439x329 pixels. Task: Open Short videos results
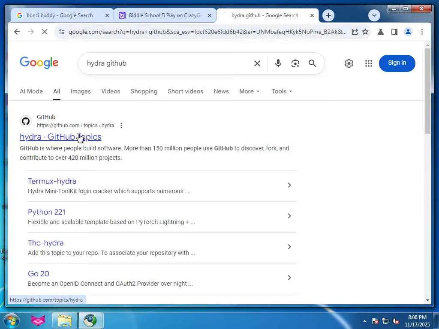pos(185,92)
